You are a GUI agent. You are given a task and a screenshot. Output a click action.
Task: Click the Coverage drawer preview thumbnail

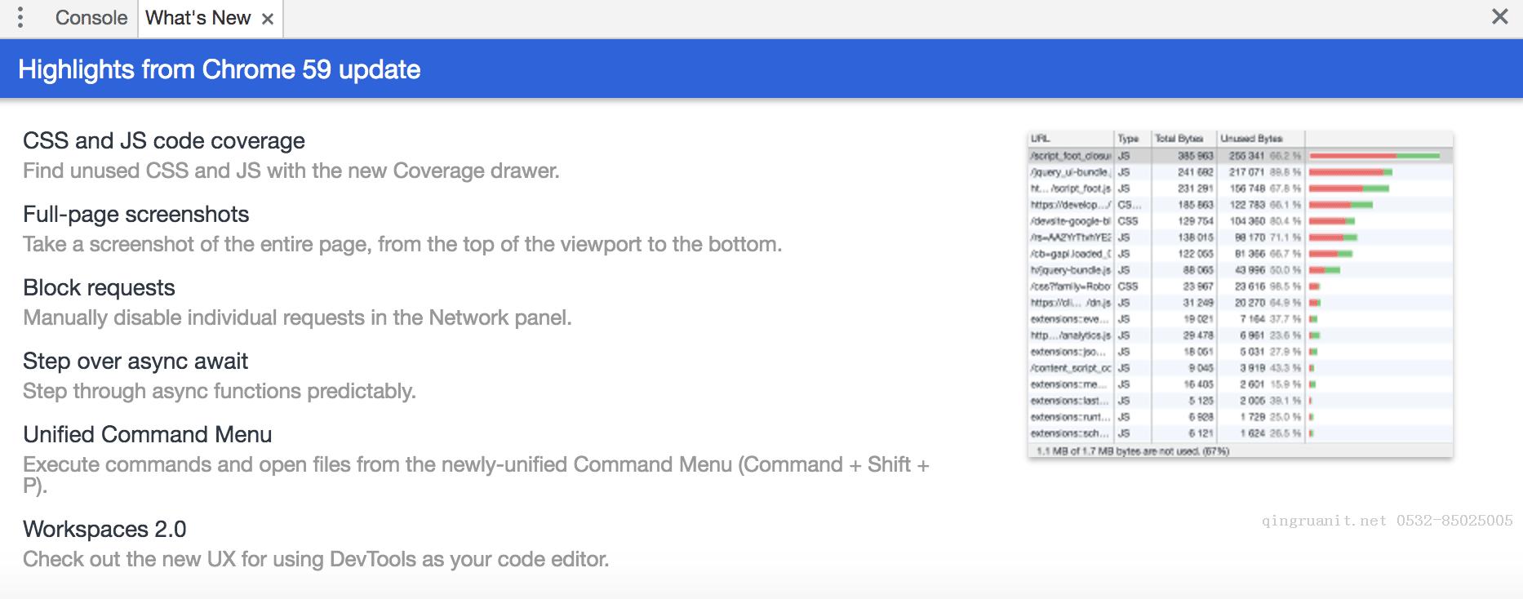[x=1240, y=294]
